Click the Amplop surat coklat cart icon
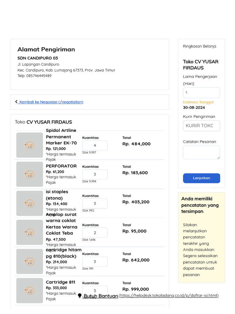 [29, 232]
